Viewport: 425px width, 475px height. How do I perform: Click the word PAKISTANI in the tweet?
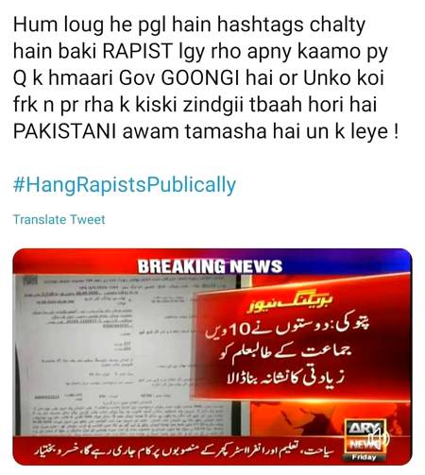coord(65,131)
